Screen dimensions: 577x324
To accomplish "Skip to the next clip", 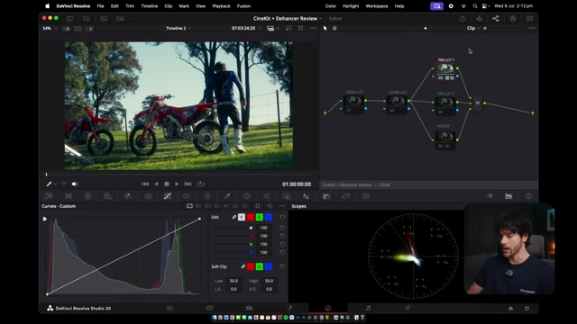I will pos(188,184).
